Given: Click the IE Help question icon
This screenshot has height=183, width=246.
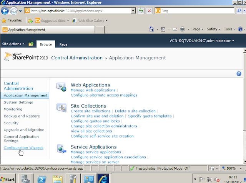Looking at the screenshot, I should [x=240, y=29].
